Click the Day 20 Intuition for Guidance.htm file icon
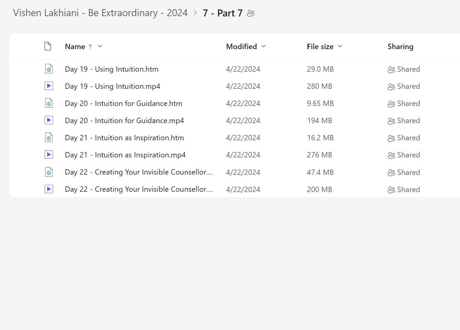This screenshot has height=330, width=460. [49, 103]
